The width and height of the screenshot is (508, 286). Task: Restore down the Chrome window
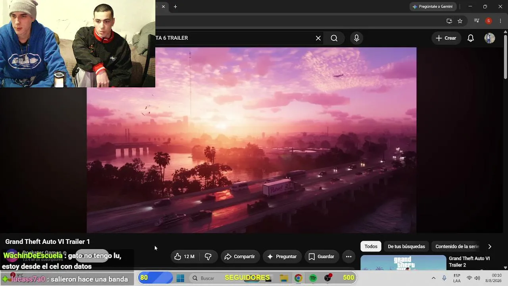point(485,7)
